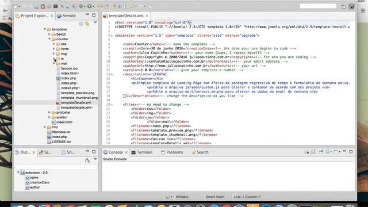
Task: Expand the css folder
Action: (x=54, y=44)
